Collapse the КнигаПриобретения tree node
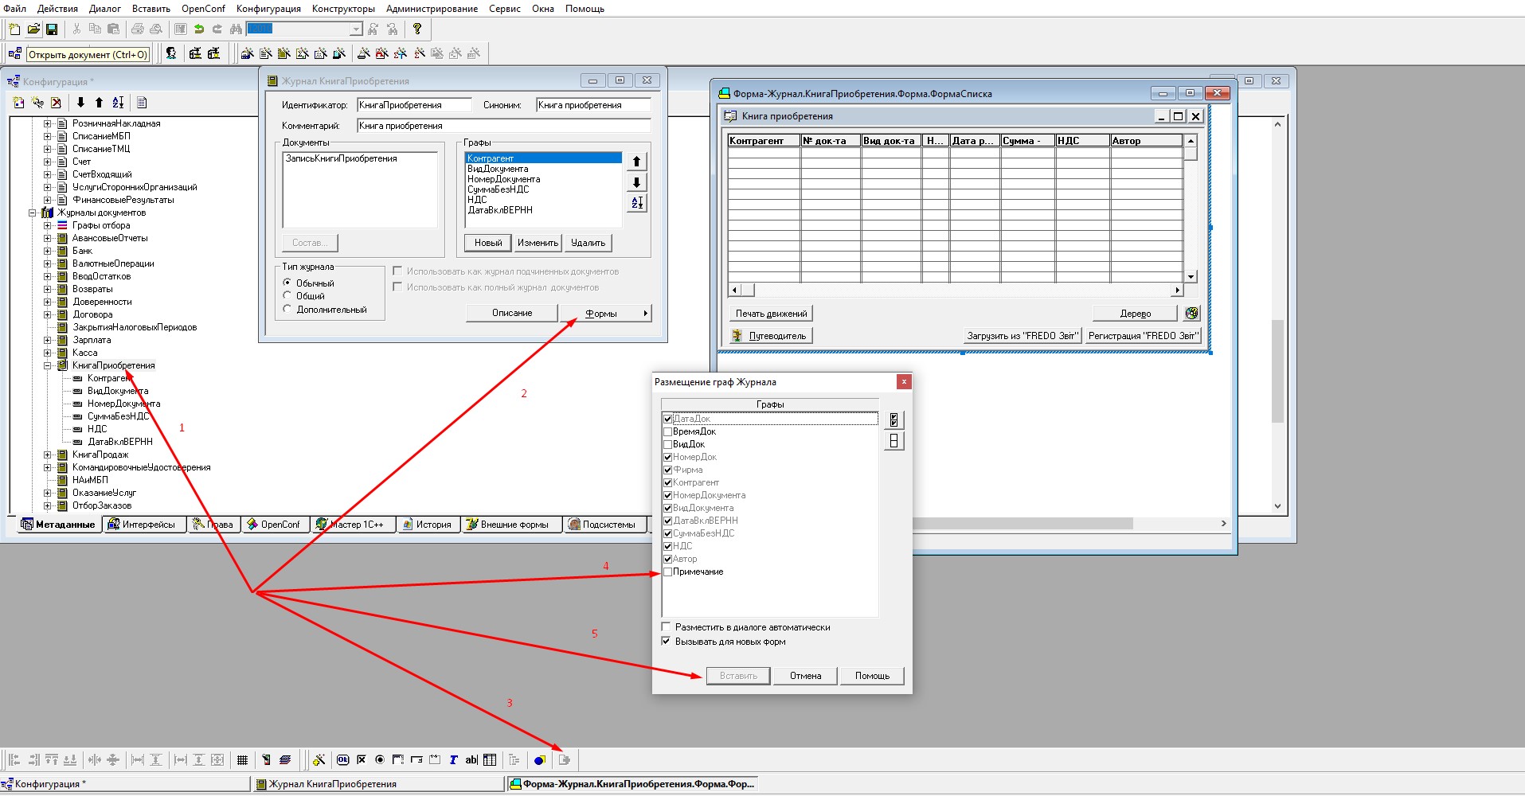This screenshot has width=1525, height=796. pyautogui.click(x=47, y=365)
